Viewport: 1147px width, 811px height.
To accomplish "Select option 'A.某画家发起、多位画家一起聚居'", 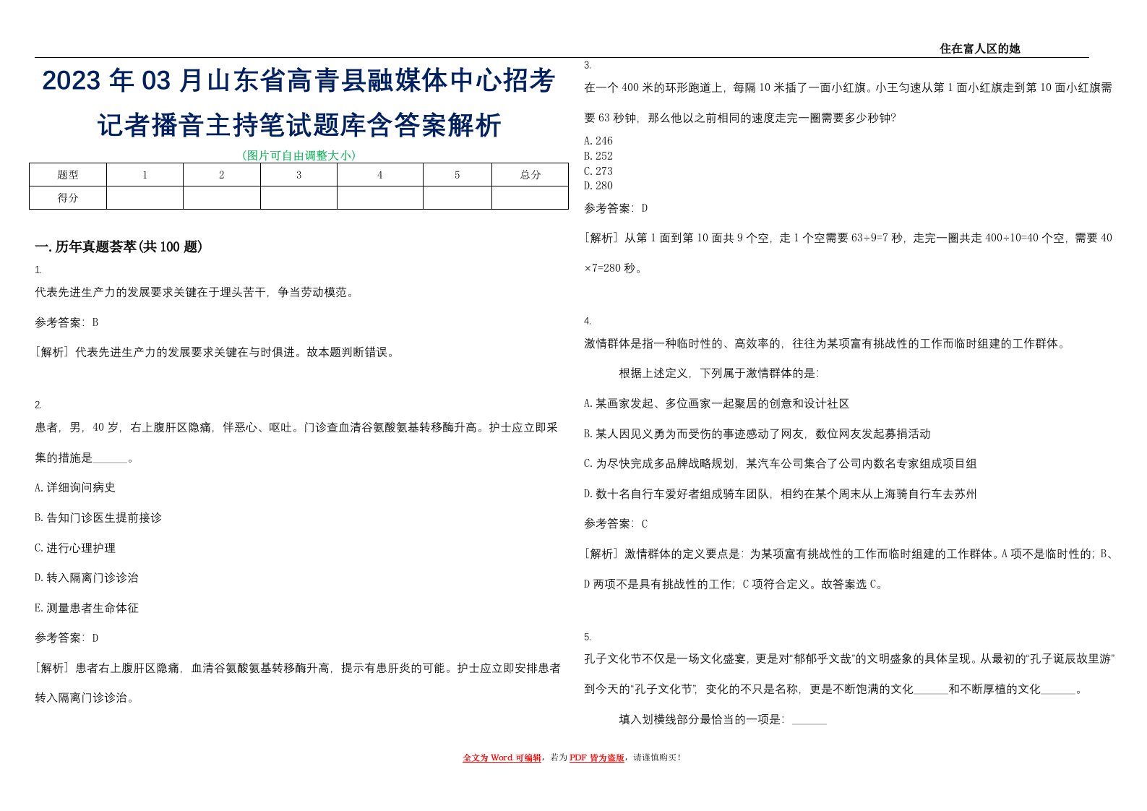I will (717, 404).
